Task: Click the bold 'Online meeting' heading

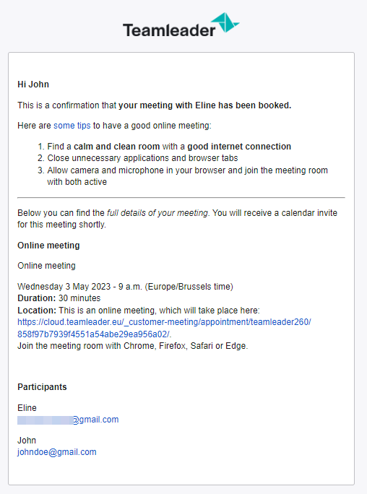Action: click(48, 246)
